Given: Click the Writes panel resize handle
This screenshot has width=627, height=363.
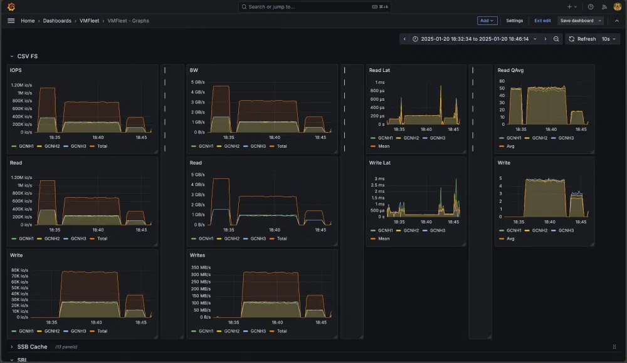Looking at the screenshot, I should pyautogui.click(x=335, y=337).
